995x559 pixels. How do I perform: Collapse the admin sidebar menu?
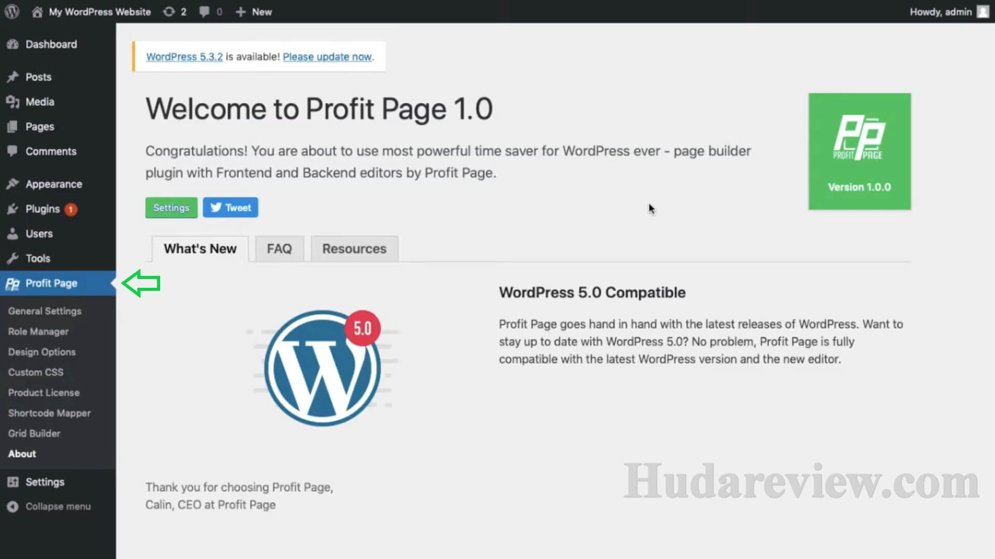58,507
